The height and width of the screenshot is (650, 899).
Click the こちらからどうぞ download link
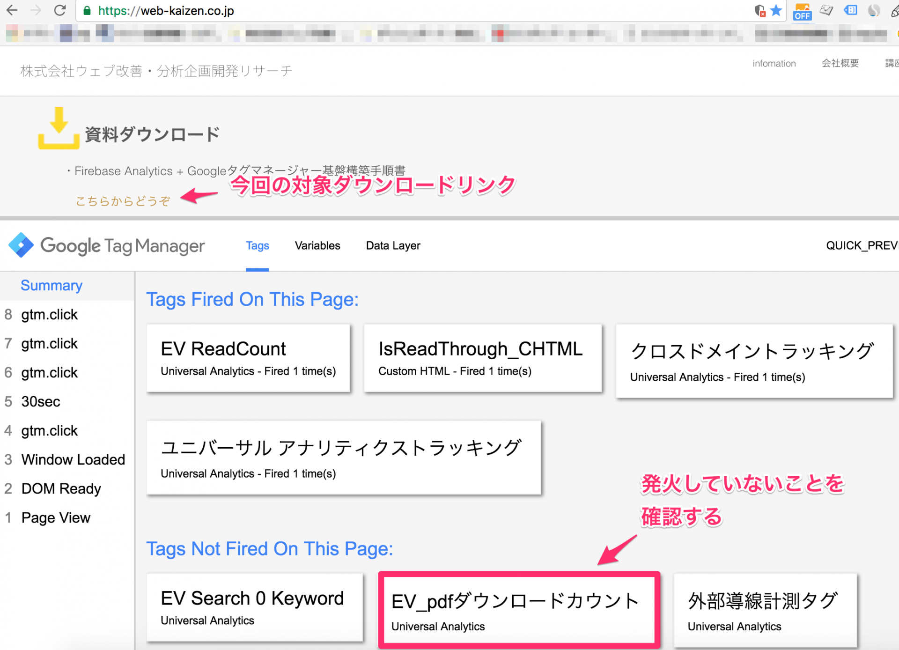point(123,201)
